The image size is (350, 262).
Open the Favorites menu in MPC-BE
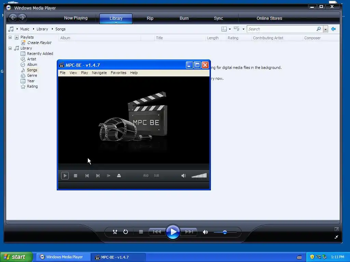[x=119, y=73]
